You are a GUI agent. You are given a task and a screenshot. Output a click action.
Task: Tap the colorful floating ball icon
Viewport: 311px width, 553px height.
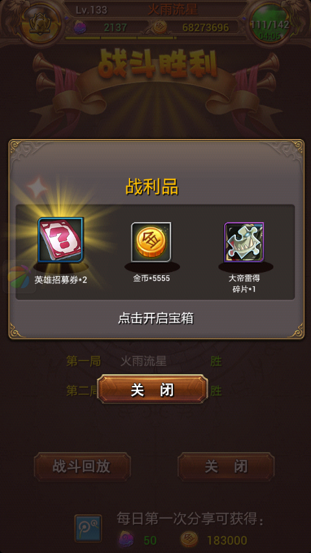point(19,276)
